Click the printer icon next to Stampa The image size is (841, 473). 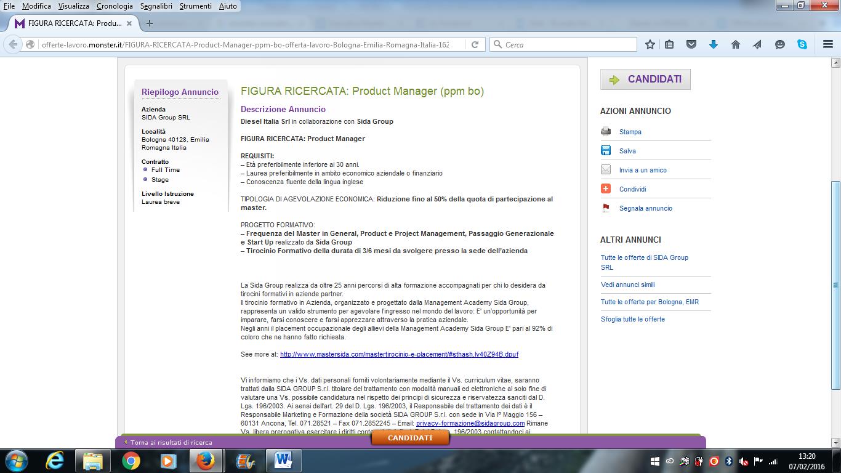coord(606,131)
